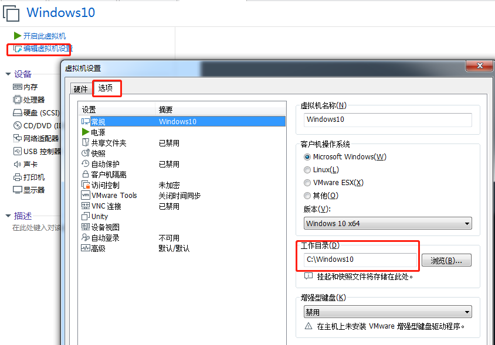Click the 在此处键入 description text area
This screenshot has height=345, width=495.
(36, 228)
